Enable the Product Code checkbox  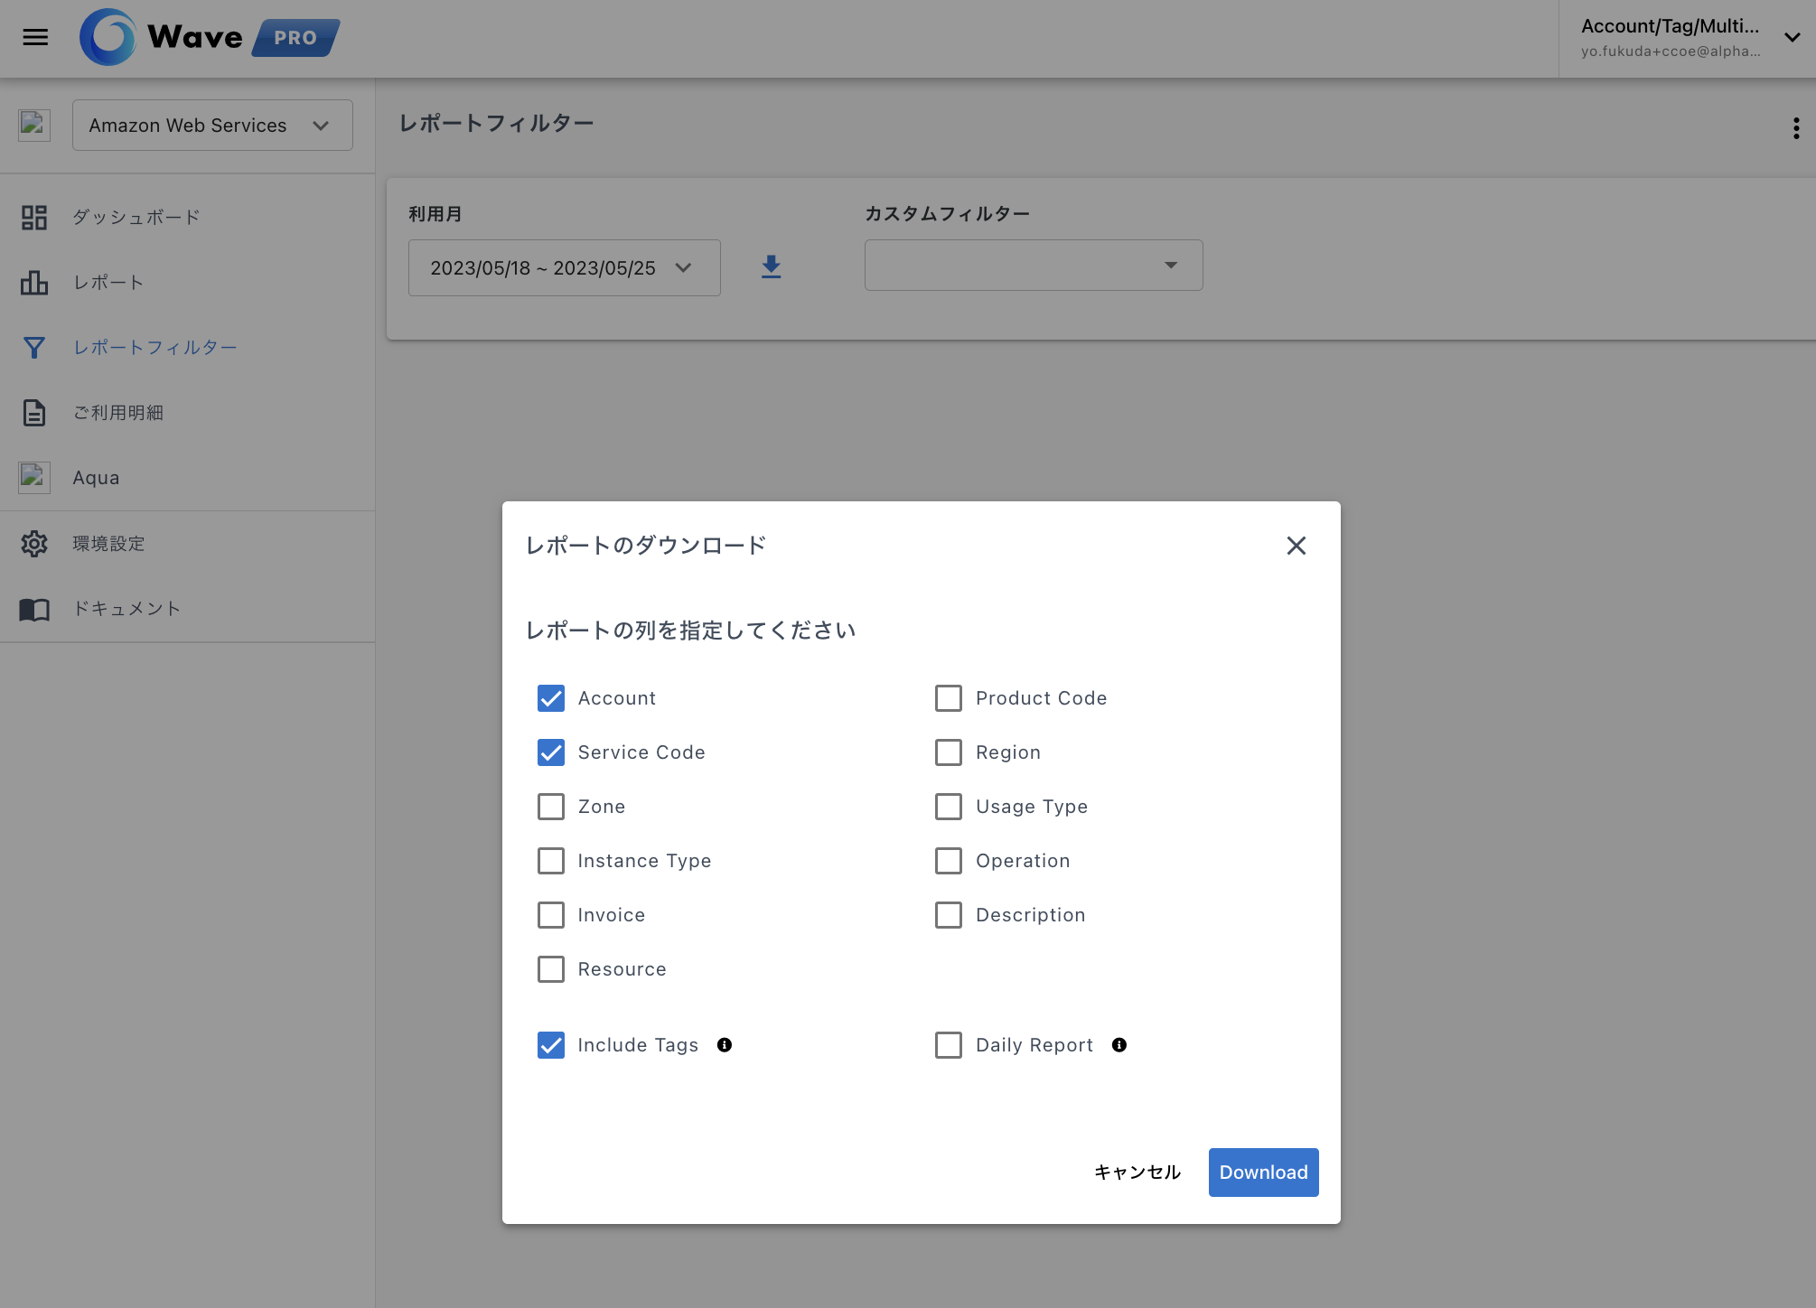949,698
